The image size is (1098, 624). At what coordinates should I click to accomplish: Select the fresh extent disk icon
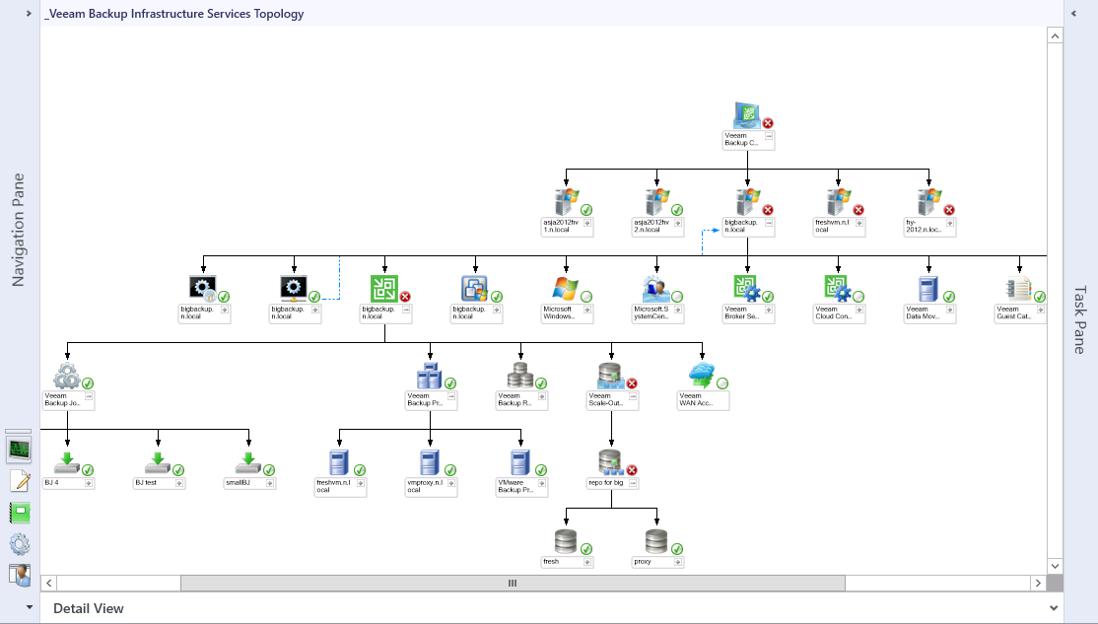(566, 541)
